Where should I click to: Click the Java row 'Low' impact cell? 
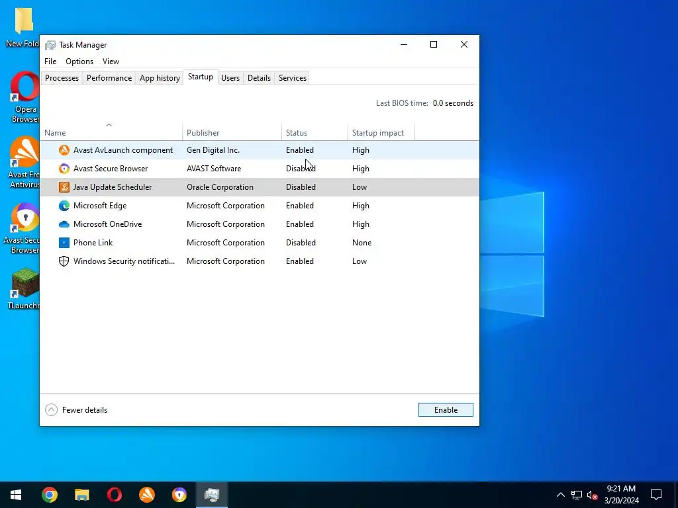(x=360, y=187)
